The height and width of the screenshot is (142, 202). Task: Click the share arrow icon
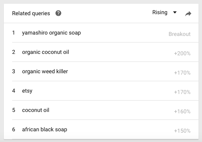(x=188, y=13)
